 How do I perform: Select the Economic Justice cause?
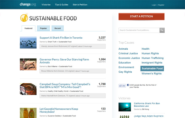pos(129,58)
